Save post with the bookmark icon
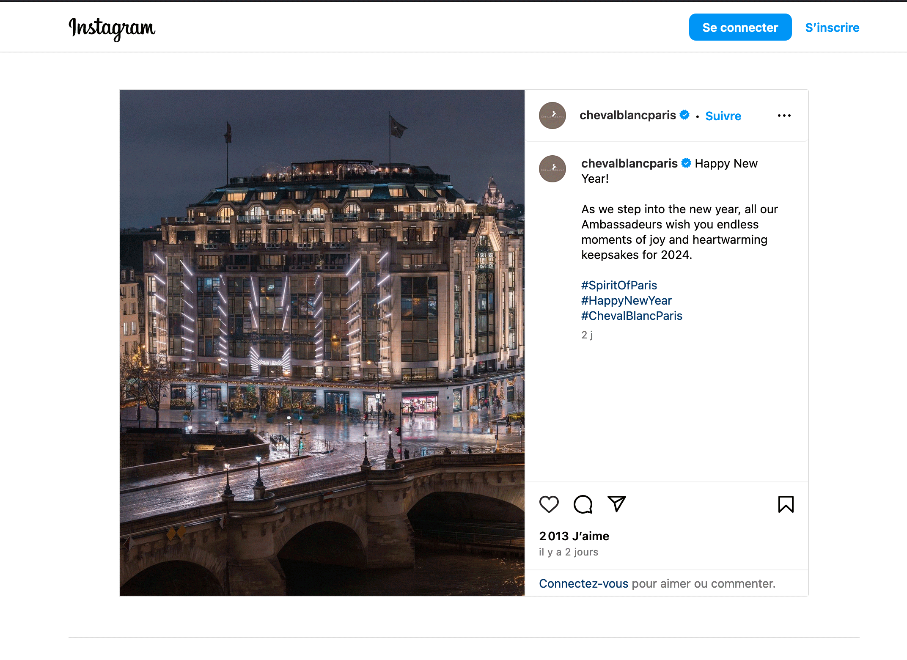This screenshot has width=907, height=660. click(x=786, y=504)
